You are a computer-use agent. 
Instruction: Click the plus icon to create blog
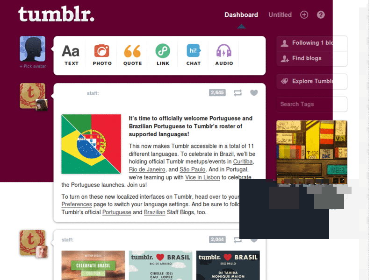pos(304,15)
